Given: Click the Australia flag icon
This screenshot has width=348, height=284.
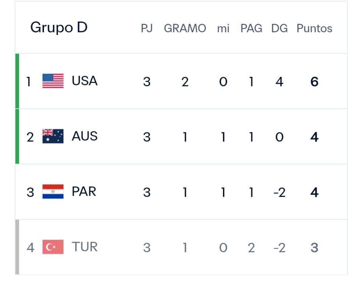Looking at the screenshot, I should point(53,136).
